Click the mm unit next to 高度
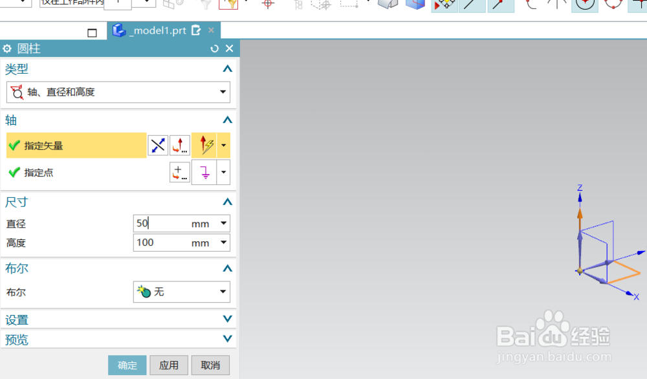The height and width of the screenshot is (379, 647). (200, 243)
